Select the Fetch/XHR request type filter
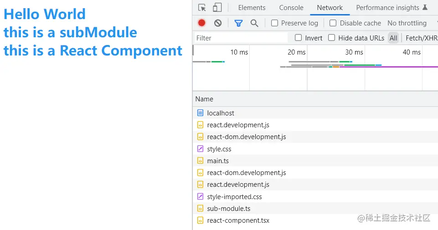 pos(421,38)
